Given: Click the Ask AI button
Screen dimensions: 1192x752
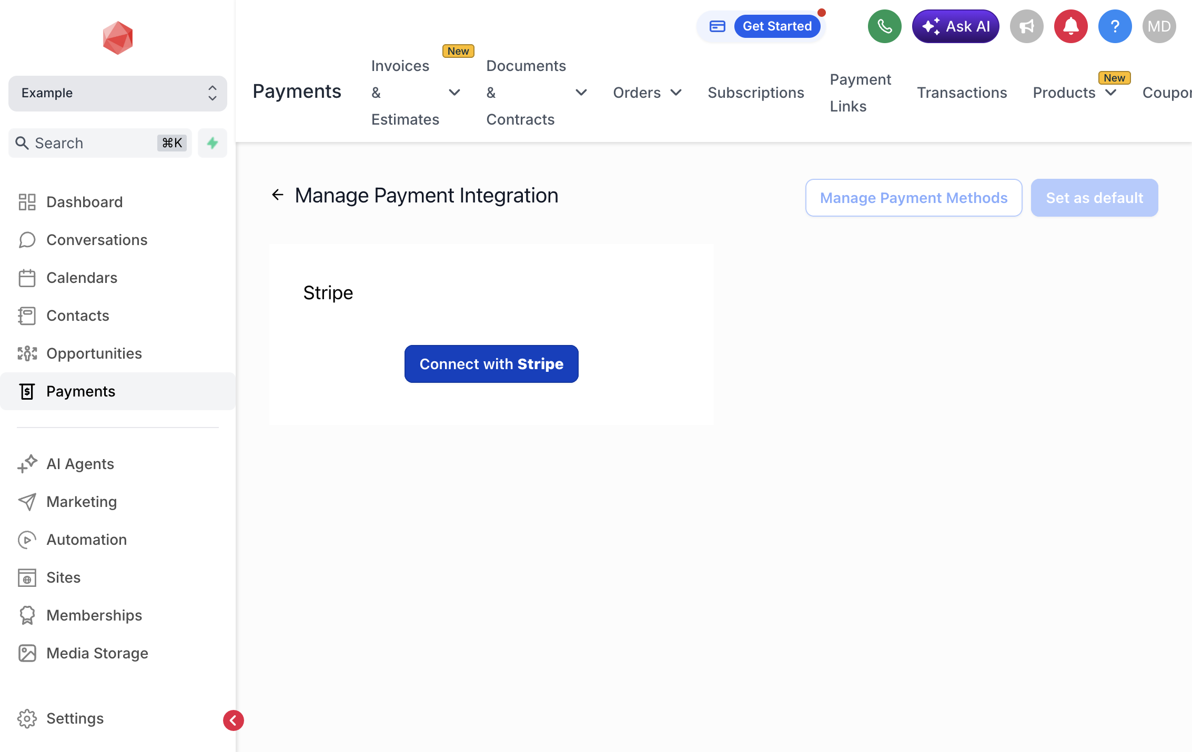Looking at the screenshot, I should (x=956, y=26).
